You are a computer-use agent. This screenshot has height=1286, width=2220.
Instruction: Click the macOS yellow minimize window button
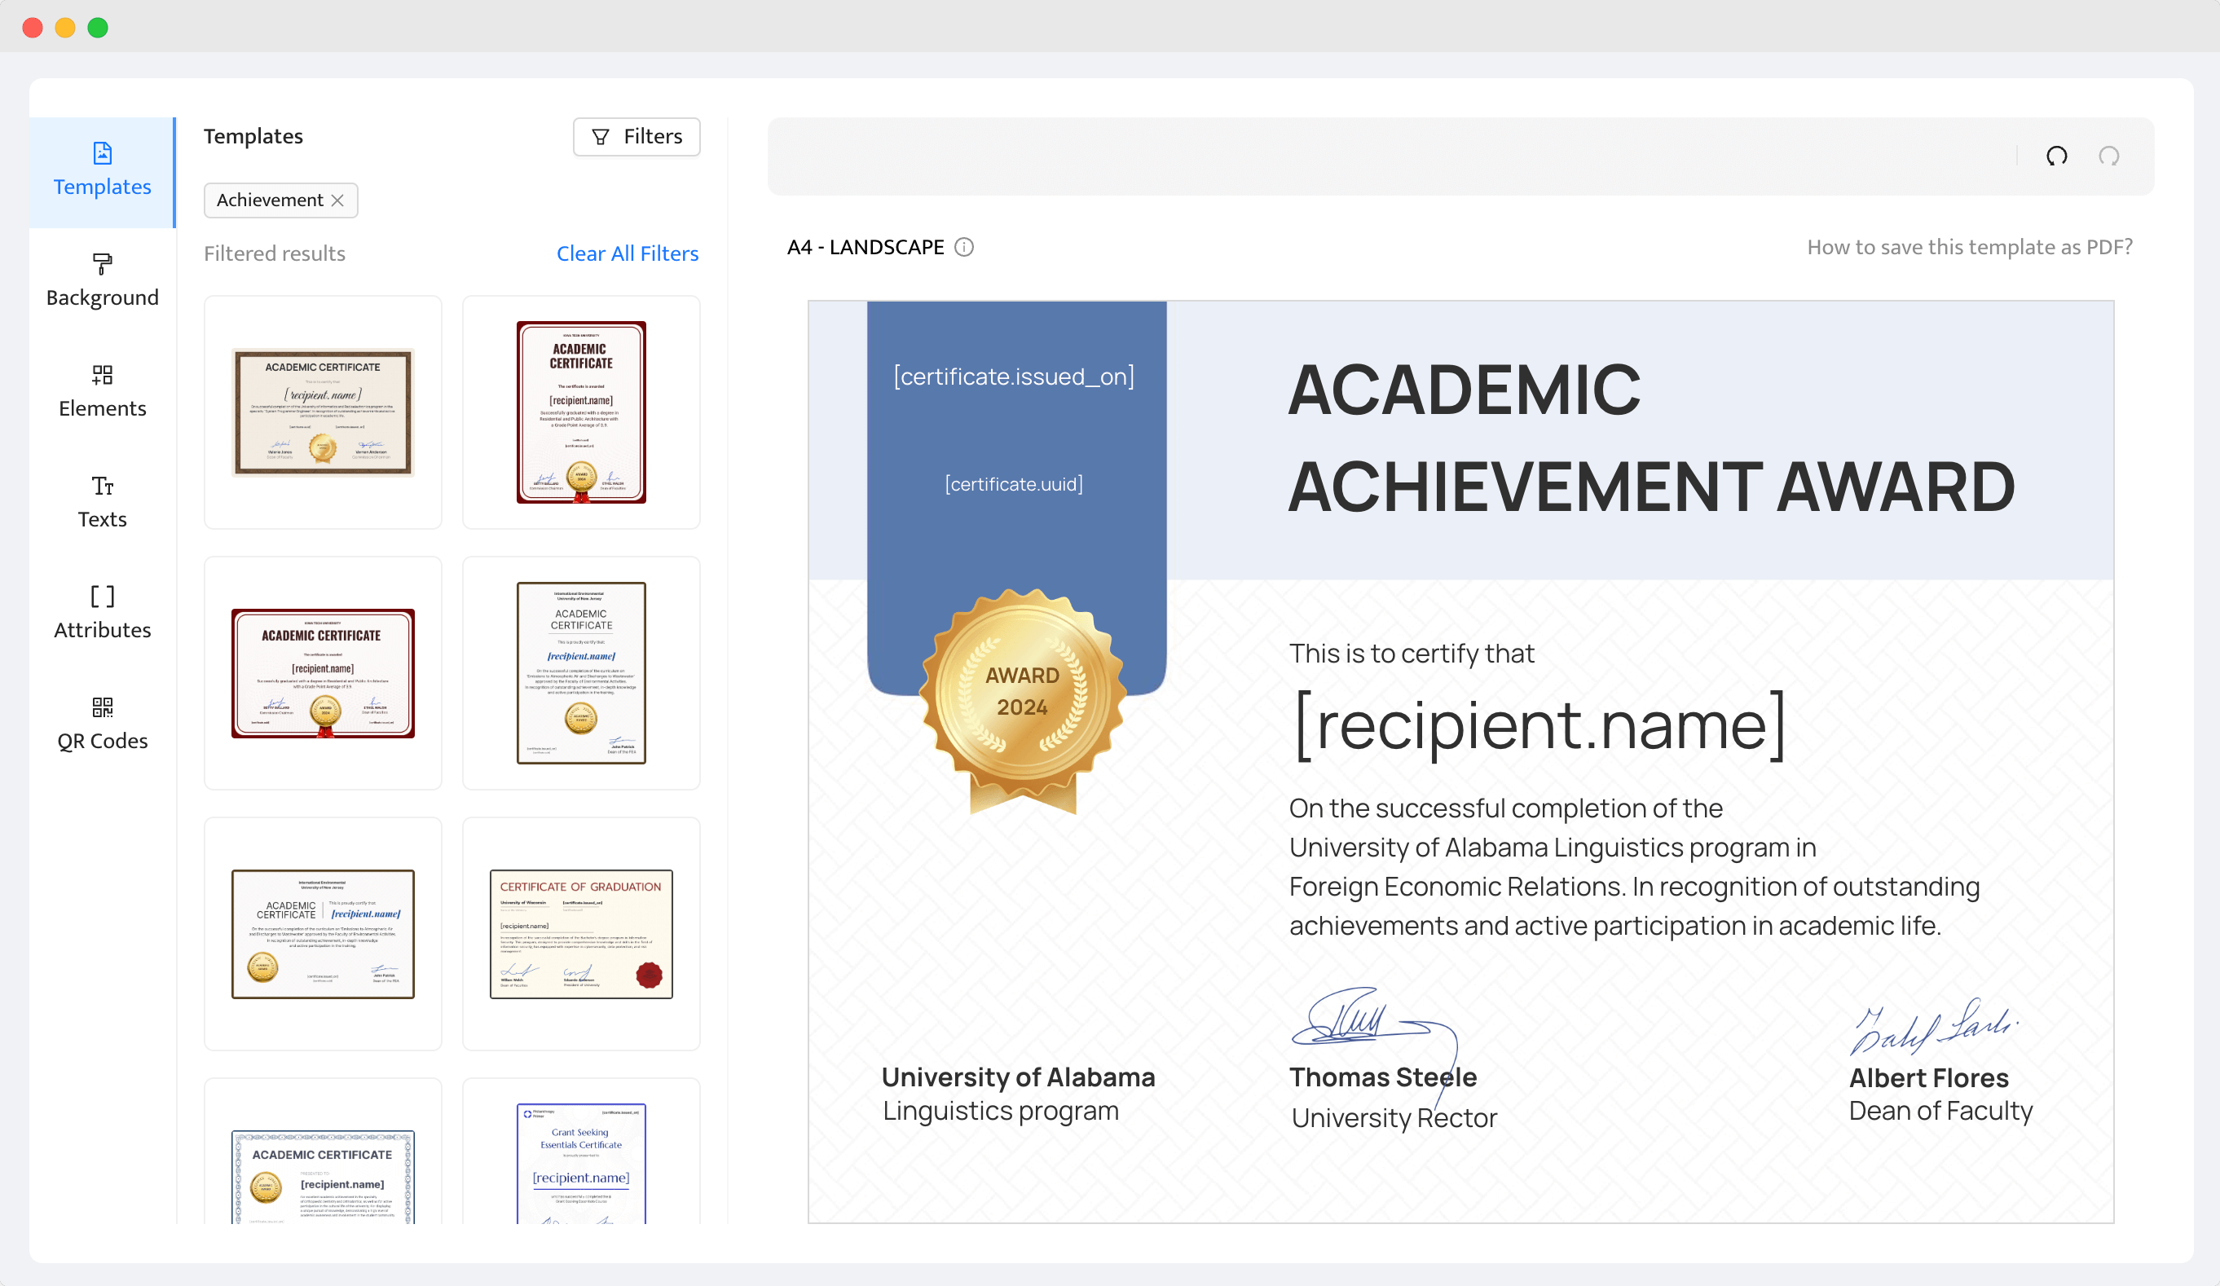click(x=65, y=28)
